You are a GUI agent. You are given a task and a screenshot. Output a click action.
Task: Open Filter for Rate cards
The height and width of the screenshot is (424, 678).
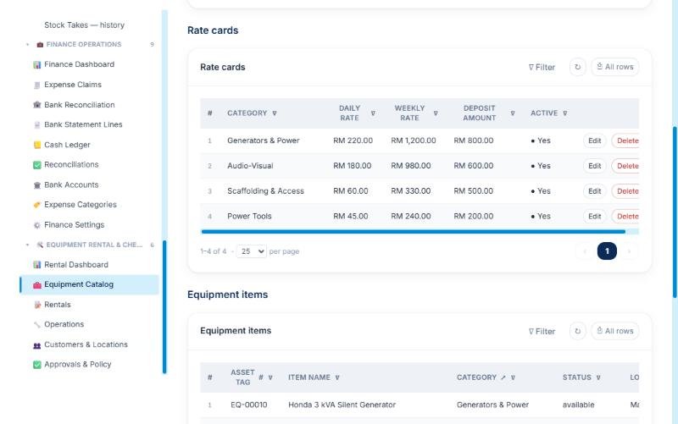[542, 67]
